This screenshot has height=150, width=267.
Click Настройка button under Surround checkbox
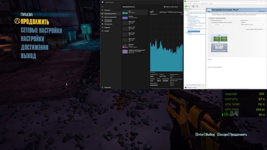(217, 25)
